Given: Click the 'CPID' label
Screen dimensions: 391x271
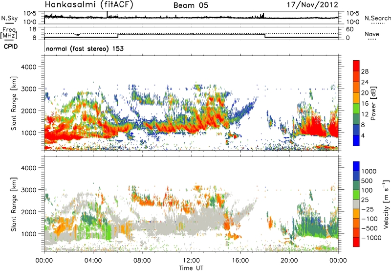Looking at the screenshot, I should [x=11, y=46].
